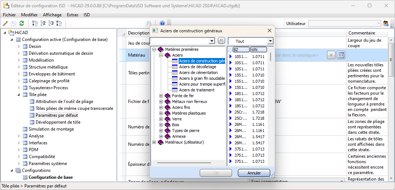
Task: Click the binoculars search icon in main toolbar
Action: pyautogui.click(x=149, y=23)
